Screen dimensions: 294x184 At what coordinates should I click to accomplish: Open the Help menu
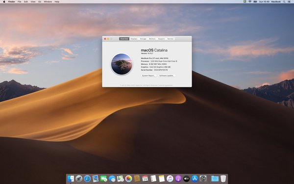click(x=57, y=1)
